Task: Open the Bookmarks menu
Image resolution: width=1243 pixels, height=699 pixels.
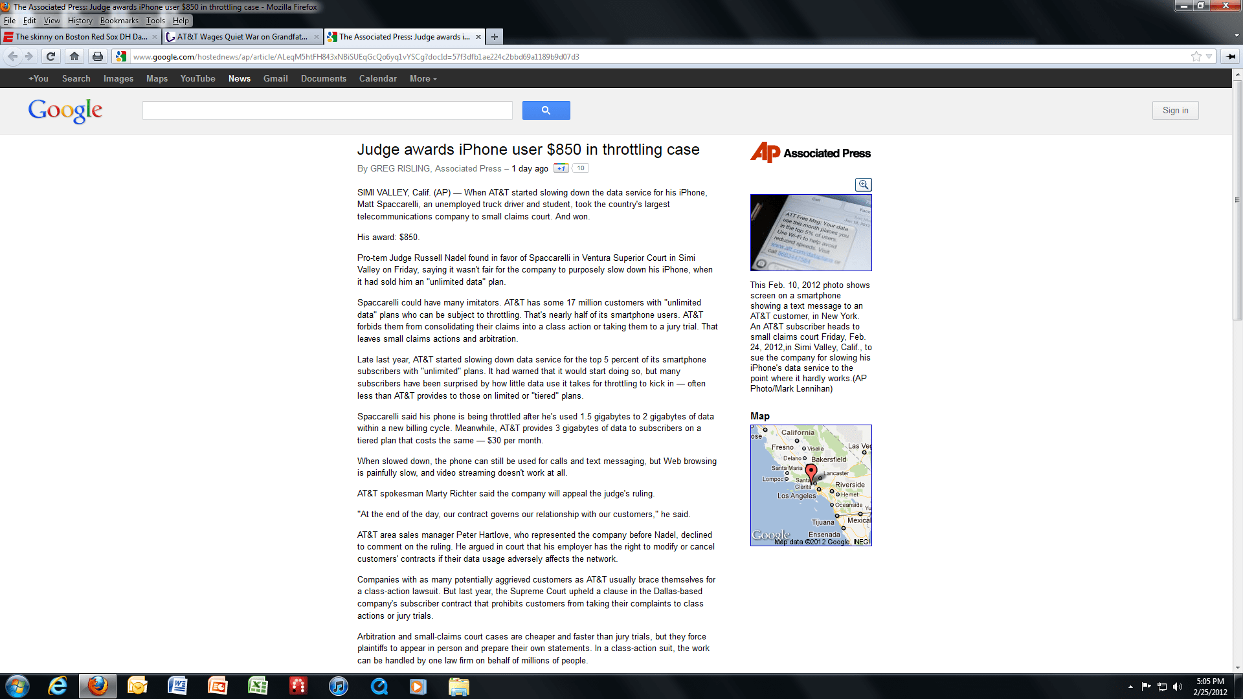Action: (x=119, y=20)
